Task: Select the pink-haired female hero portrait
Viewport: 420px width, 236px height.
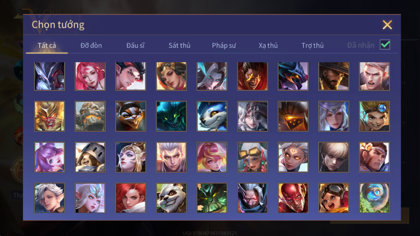Action: [x=90, y=76]
